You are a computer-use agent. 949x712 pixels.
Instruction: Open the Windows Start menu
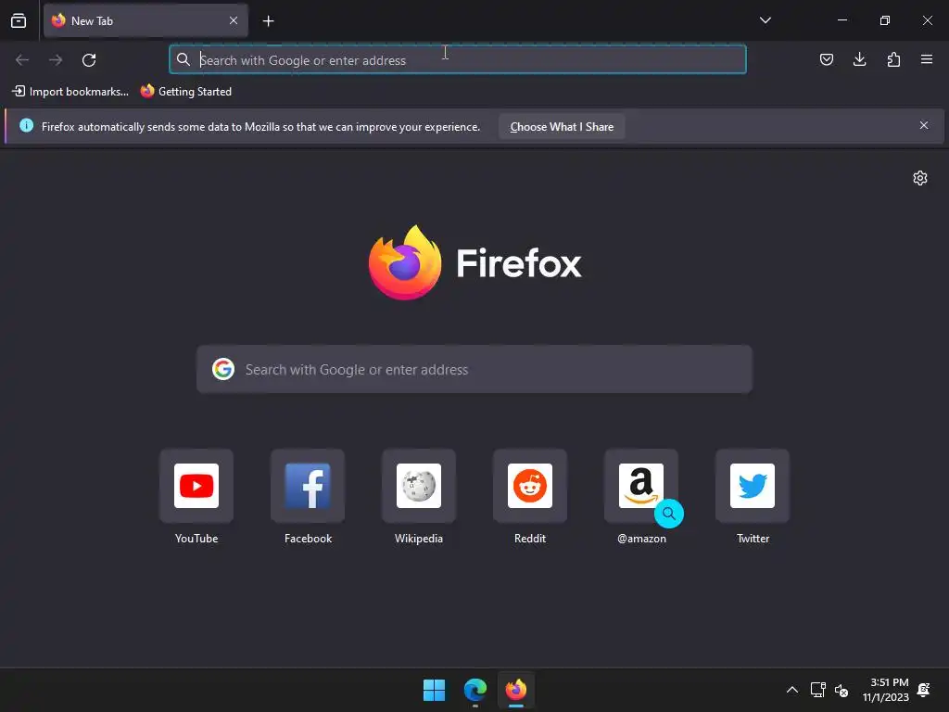click(x=434, y=690)
